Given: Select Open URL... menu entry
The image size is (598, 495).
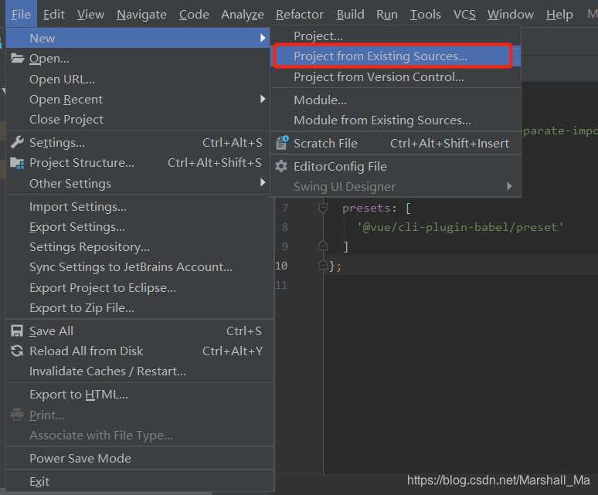Looking at the screenshot, I should [138, 80].
